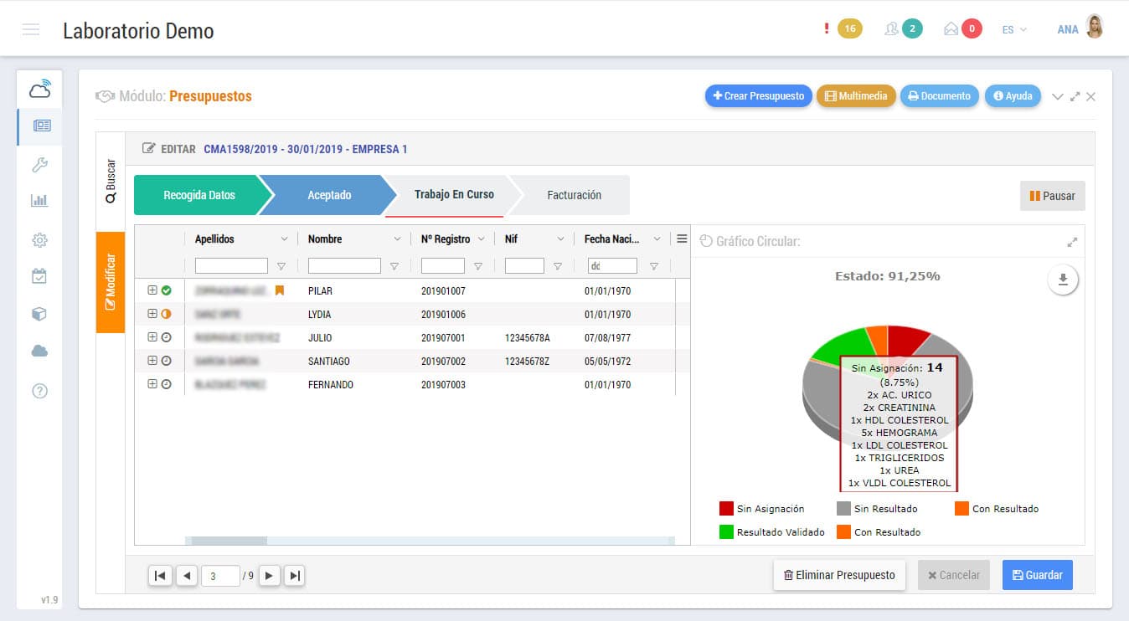Maximize the Presupuestos module panel
The width and height of the screenshot is (1129, 621).
tap(1075, 97)
